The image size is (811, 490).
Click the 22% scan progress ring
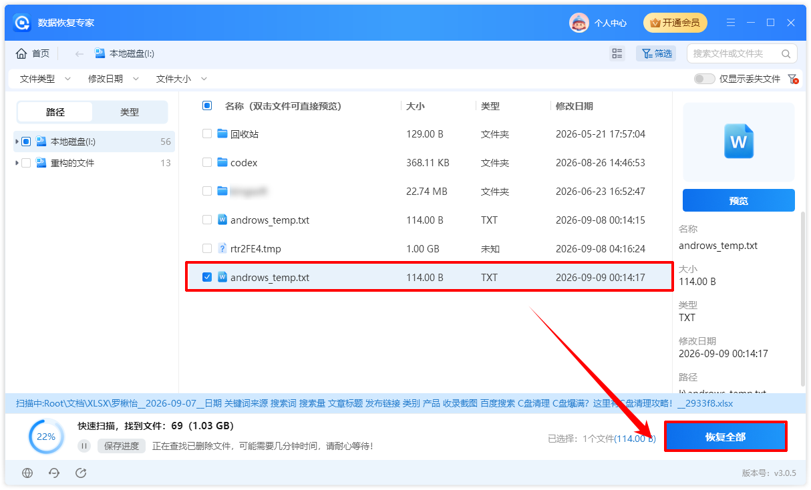pos(46,437)
